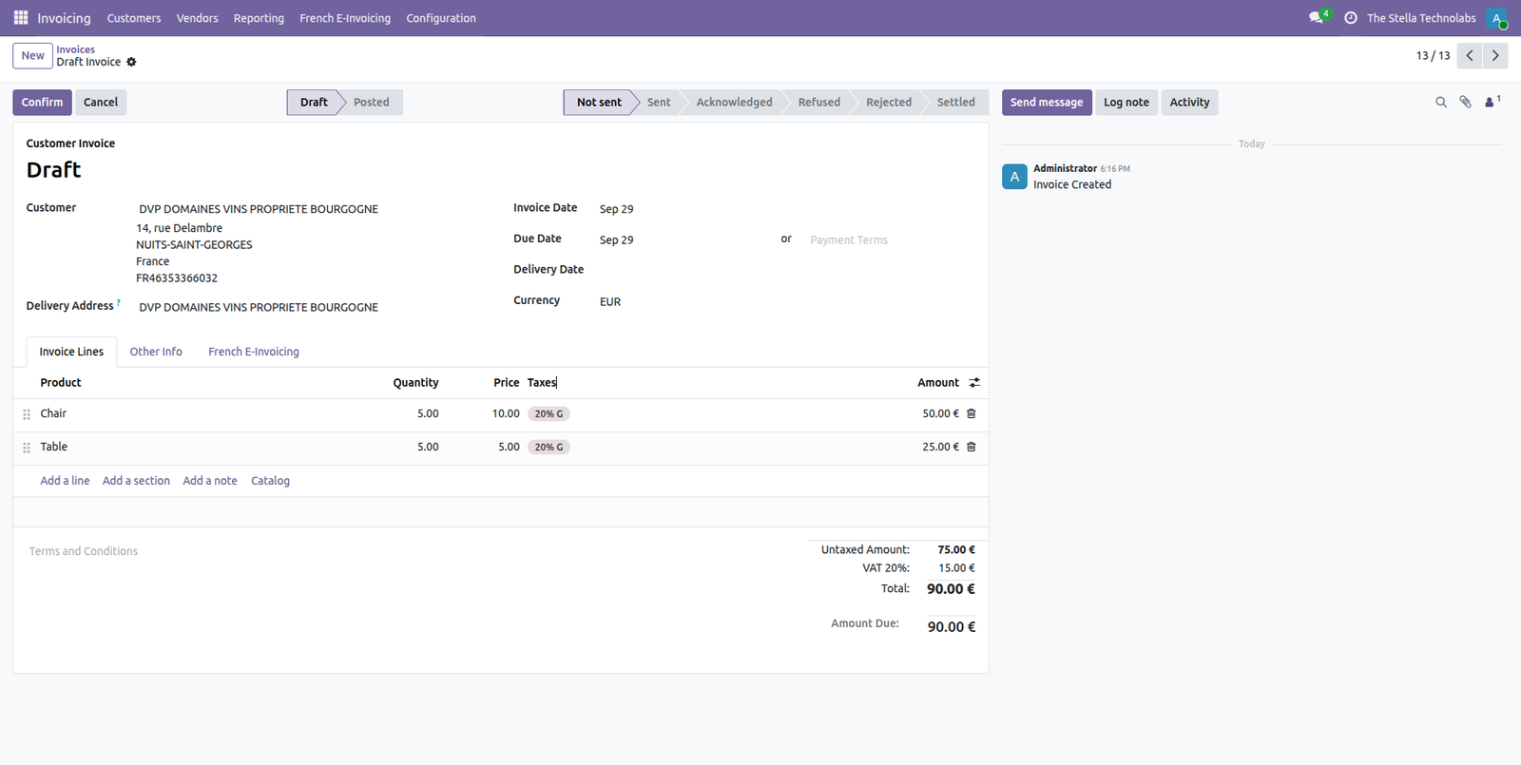Open the Currency EUR dropdown field

(x=786, y=302)
